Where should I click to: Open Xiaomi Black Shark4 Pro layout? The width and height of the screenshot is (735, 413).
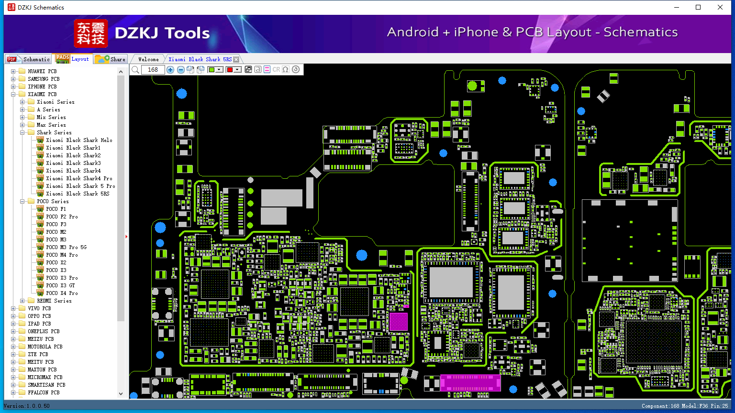79,179
